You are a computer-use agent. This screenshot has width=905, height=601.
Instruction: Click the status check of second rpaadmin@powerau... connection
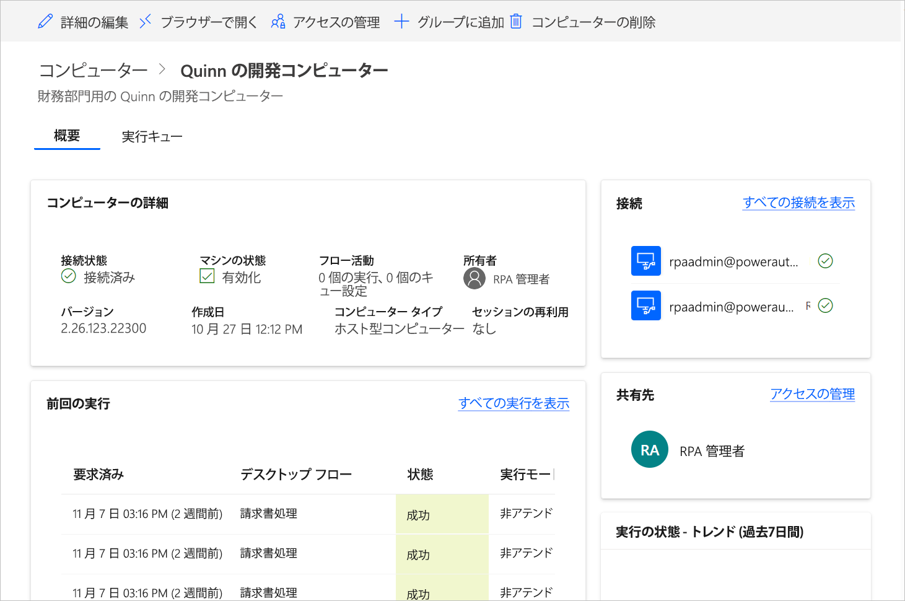pos(825,305)
